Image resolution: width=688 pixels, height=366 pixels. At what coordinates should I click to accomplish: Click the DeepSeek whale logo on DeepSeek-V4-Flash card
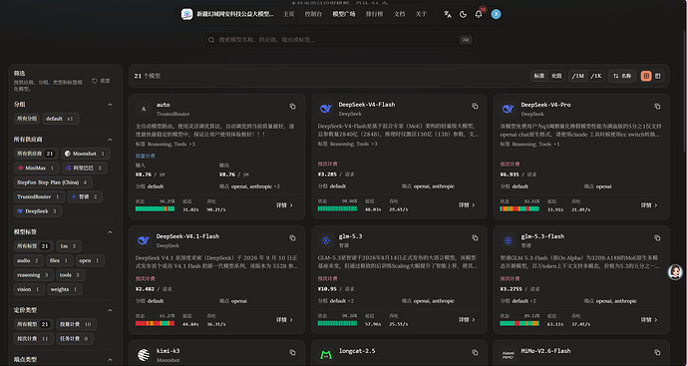(326, 109)
